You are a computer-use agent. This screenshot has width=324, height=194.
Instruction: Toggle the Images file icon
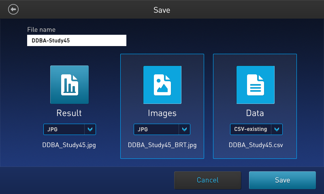pos(162,85)
